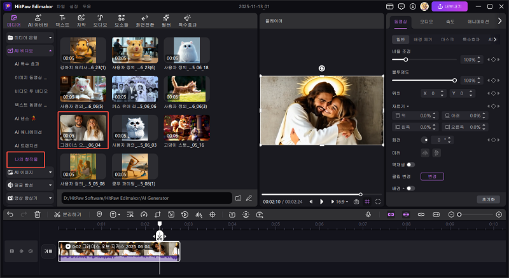Open the 오디오 tab in top toolbar

click(x=100, y=21)
